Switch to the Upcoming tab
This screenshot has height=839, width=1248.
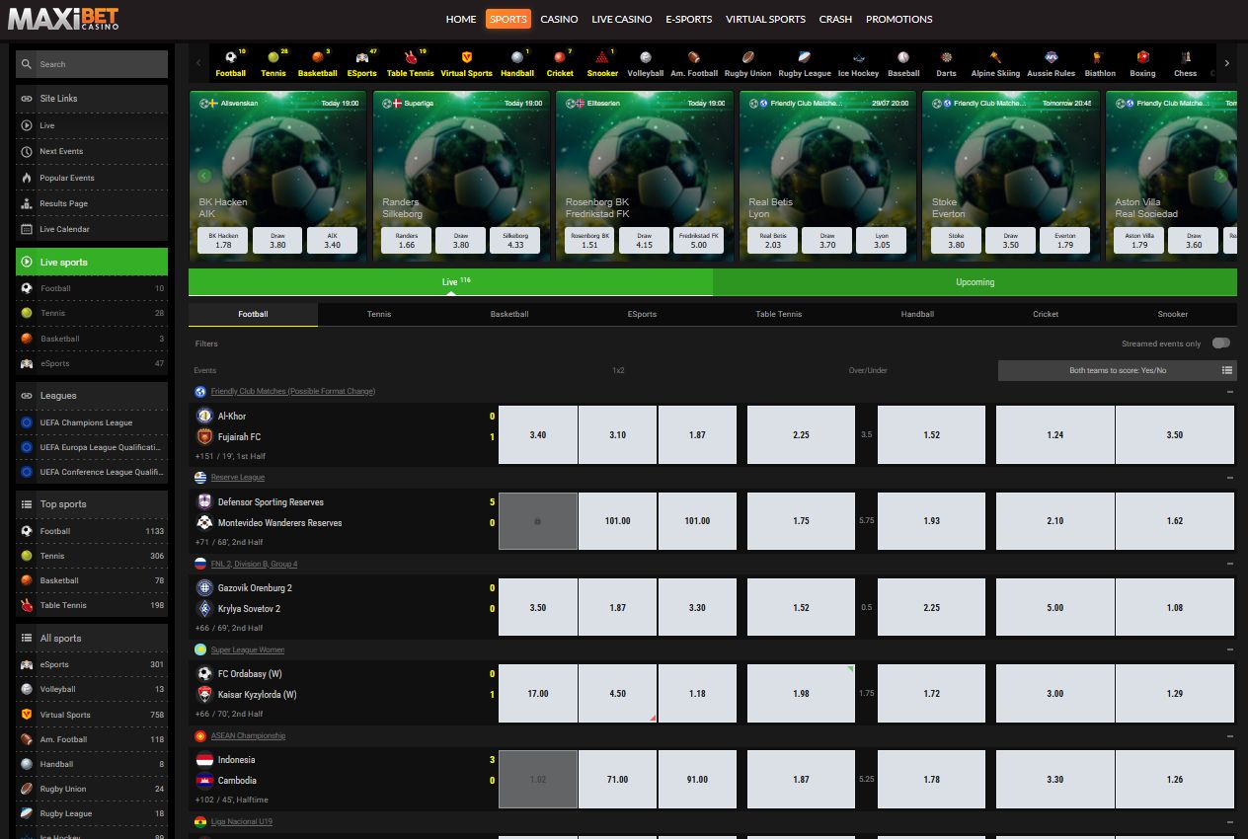[975, 282]
